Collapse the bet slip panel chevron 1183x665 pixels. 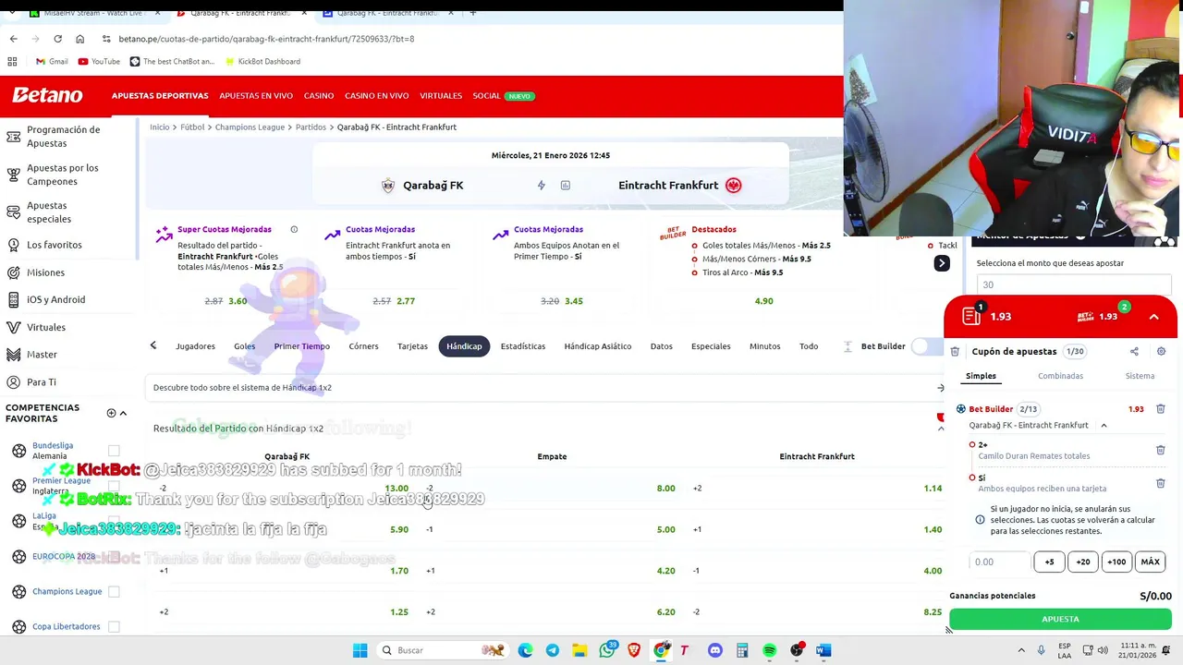1153,317
